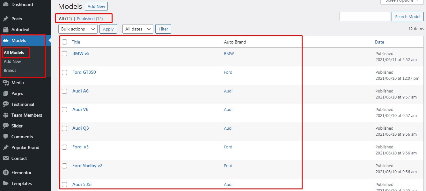Click Ford brand in Ford Shelby v2 row

(228, 166)
